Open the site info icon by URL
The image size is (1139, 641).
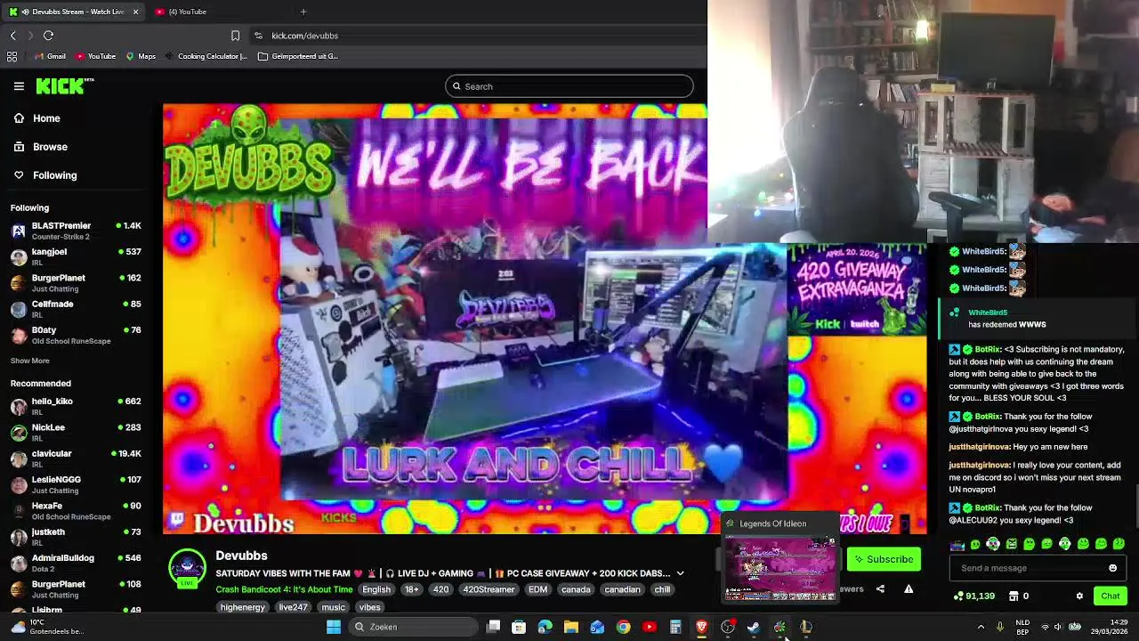[258, 36]
